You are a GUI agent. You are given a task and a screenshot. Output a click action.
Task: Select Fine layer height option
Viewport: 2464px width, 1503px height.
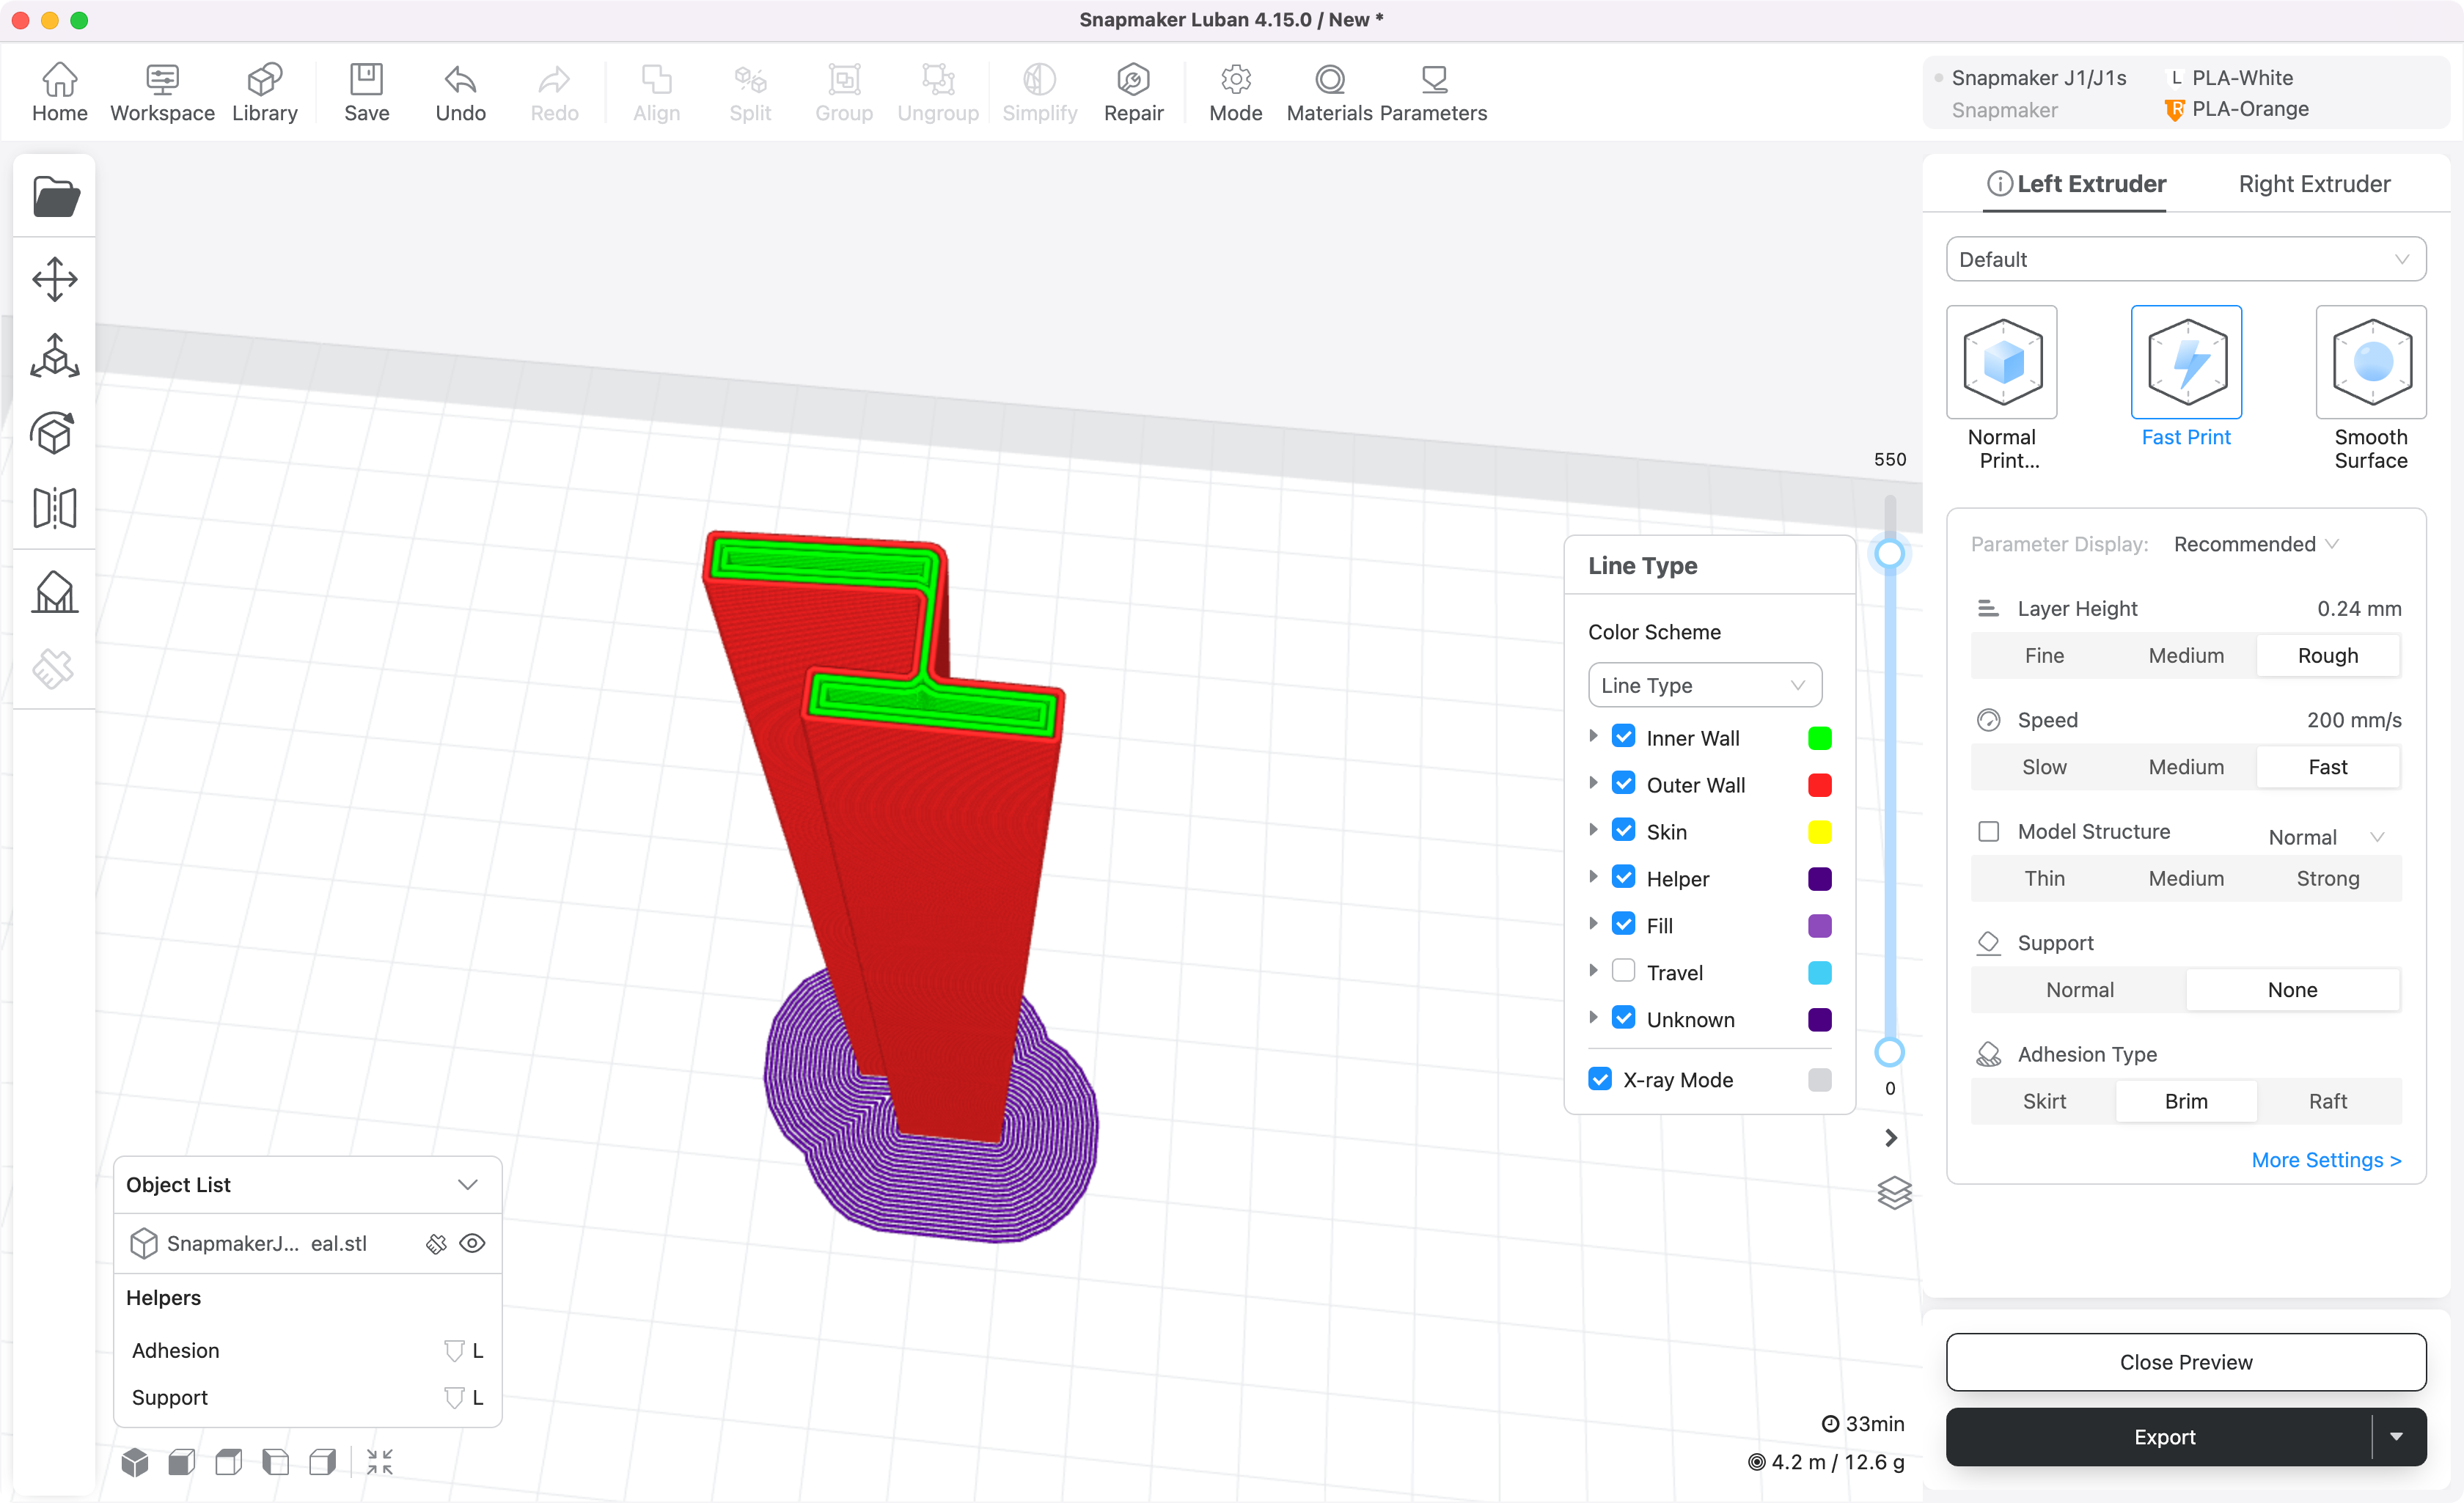pyautogui.click(x=2044, y=655)
